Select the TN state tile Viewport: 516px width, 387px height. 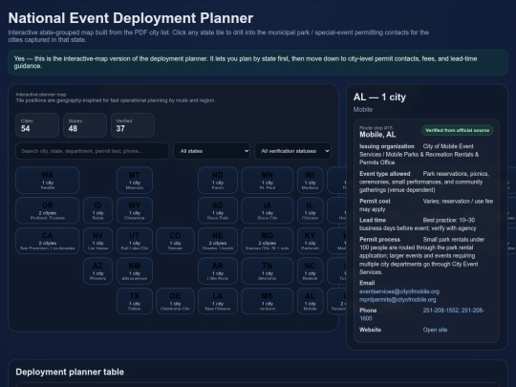[x=268, y=270]
